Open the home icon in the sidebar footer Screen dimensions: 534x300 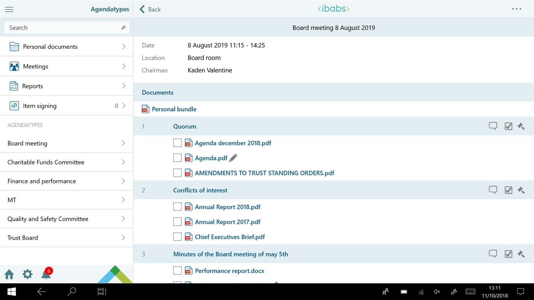9,274
